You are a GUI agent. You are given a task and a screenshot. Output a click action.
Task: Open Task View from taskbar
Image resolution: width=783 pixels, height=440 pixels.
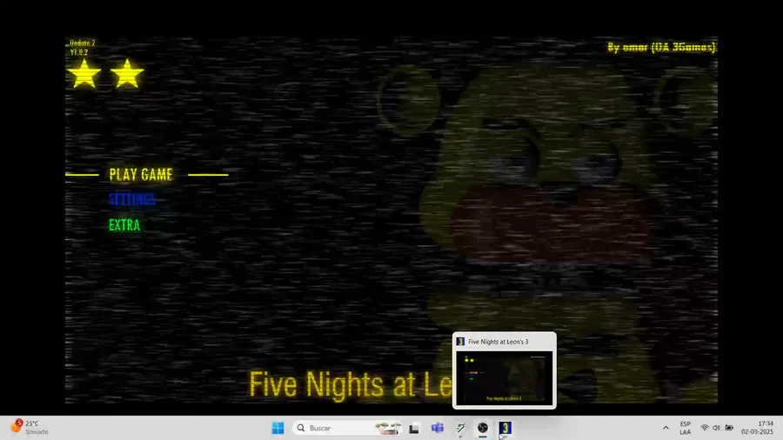point(414,428)
